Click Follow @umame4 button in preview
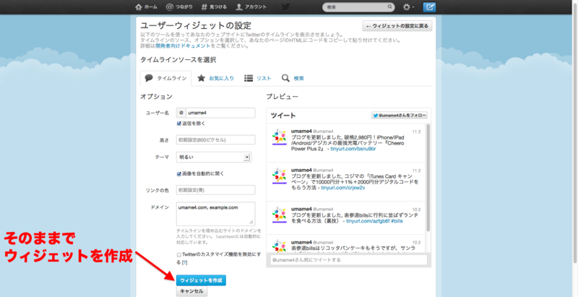 click(x=400, y=116)
